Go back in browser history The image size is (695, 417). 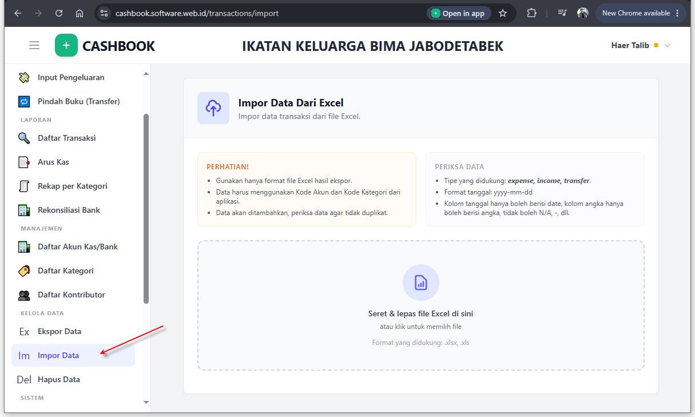pyautogui.click(x=18, y=13)
